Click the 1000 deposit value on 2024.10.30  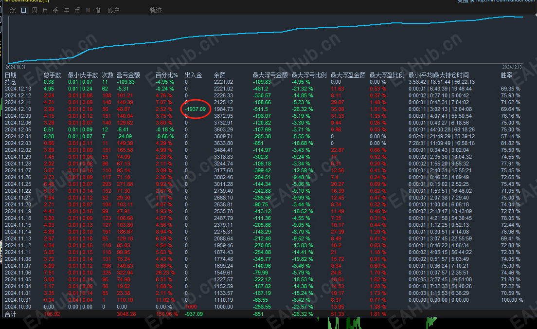(x=191, y=307)
